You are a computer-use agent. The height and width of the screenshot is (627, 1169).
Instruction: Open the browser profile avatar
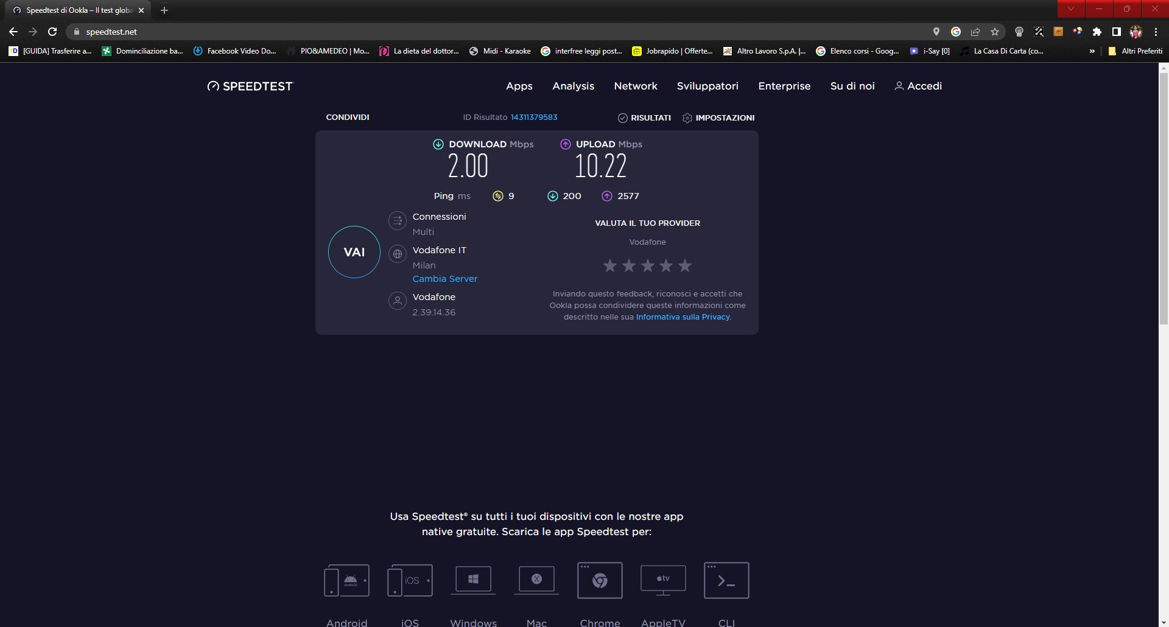(1136, 32)
